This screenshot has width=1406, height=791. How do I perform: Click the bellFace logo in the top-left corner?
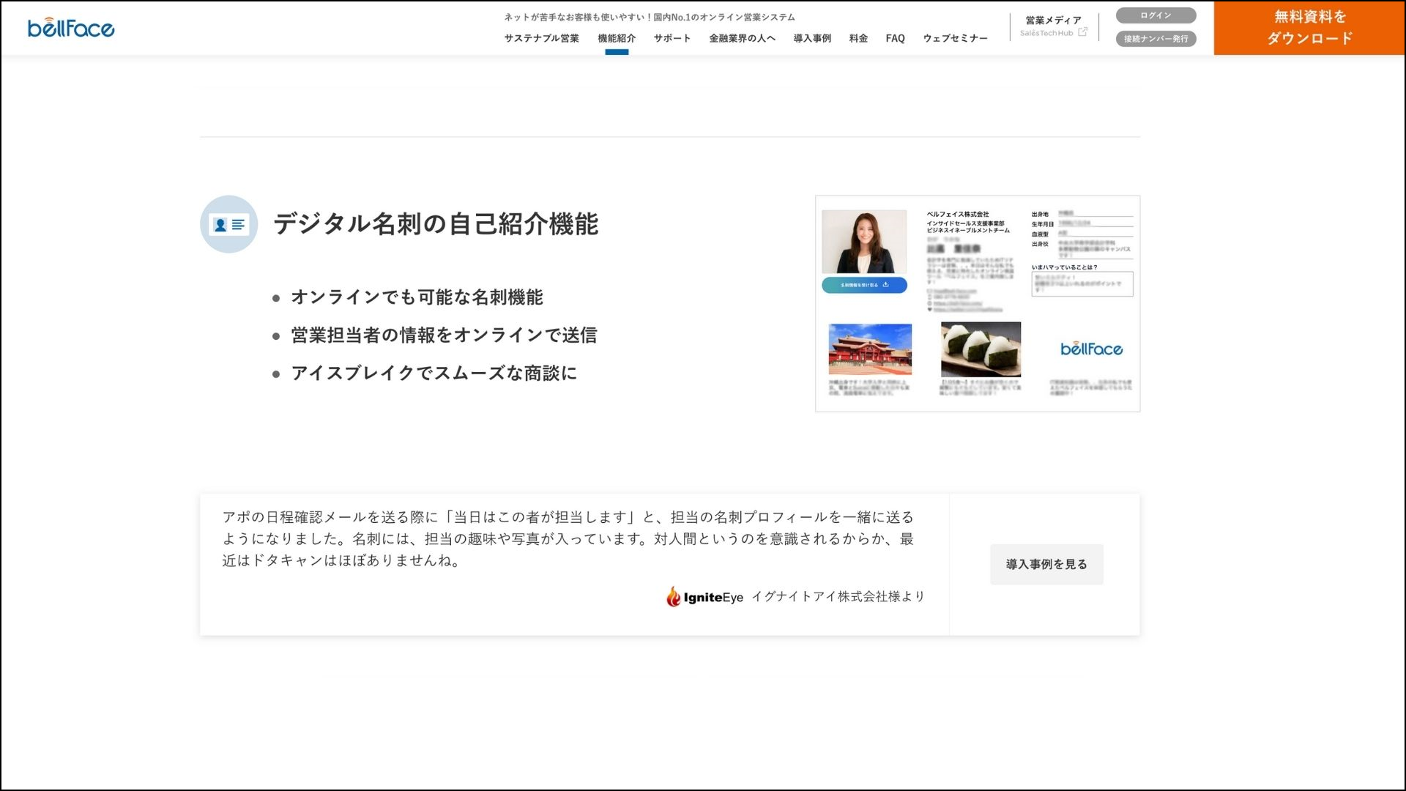(70, 27)
